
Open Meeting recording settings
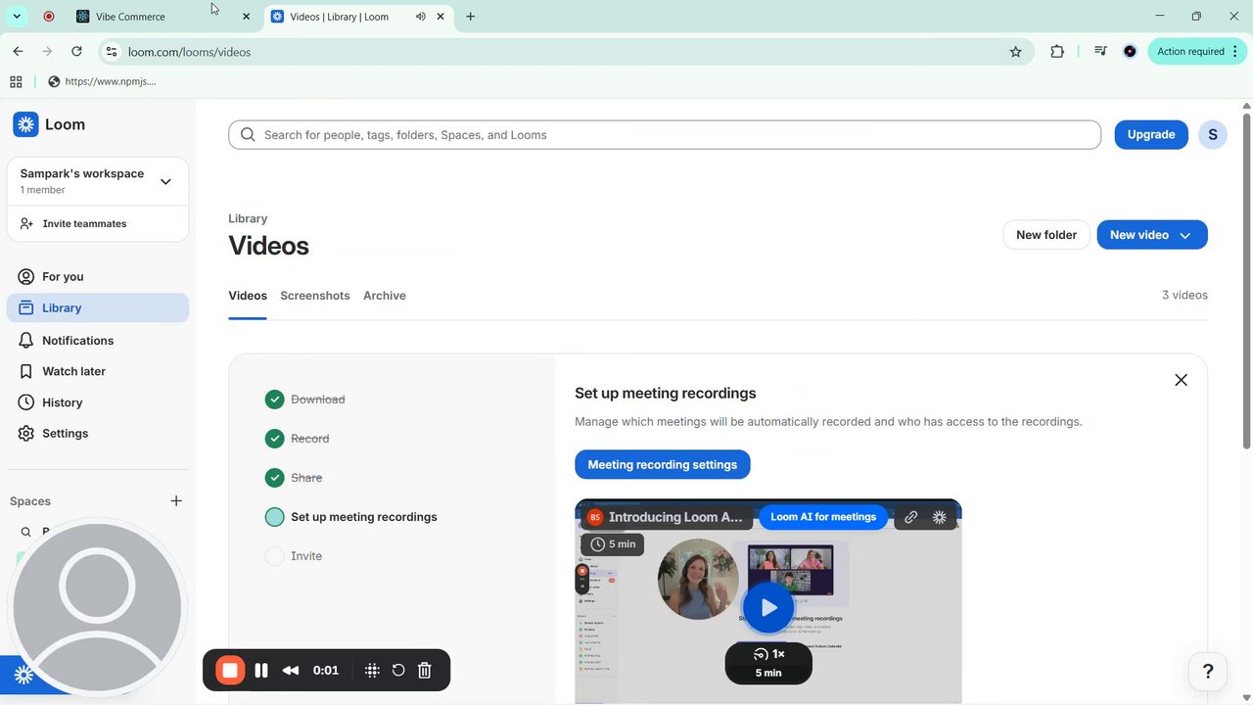pos(663,465)
